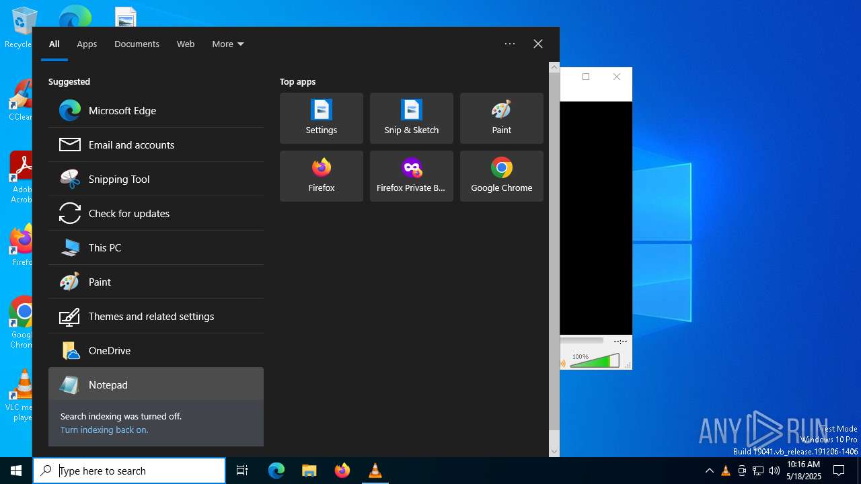861x484 pixels.
Task: Open OneDrive from suggestions
Action: [x=156, y=350]
